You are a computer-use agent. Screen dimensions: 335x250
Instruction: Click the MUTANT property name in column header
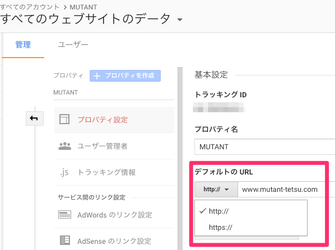[66, 92]
